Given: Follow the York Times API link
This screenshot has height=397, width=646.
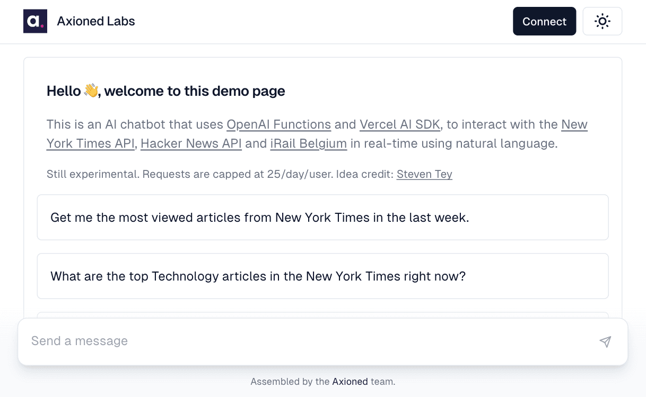Looking at the screenshot, I should pyautogui.click(x=90, y=143).
